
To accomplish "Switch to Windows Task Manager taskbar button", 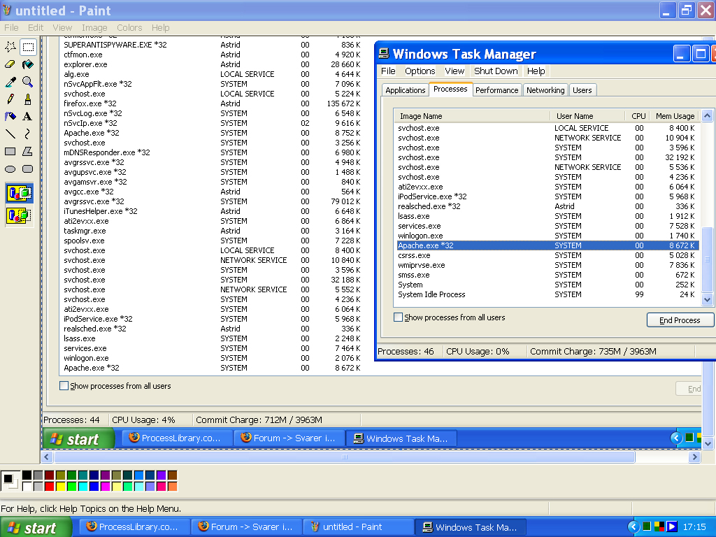I will click(x=471, y=527).
